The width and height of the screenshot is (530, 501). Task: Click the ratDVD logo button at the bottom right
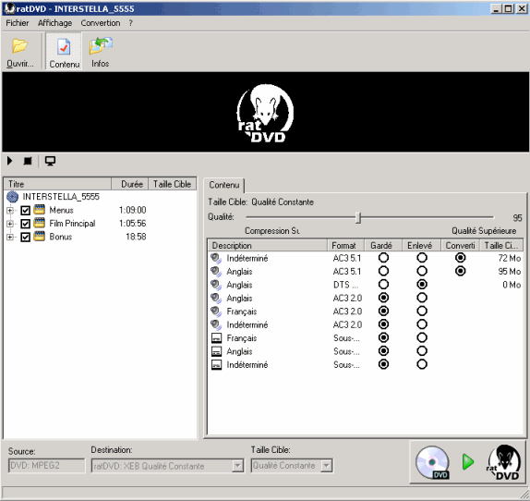coord(503,462)
